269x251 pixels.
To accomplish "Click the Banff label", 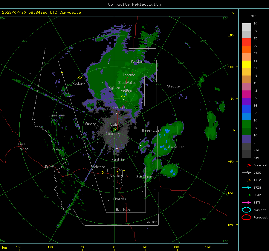I will coord(49,166).
